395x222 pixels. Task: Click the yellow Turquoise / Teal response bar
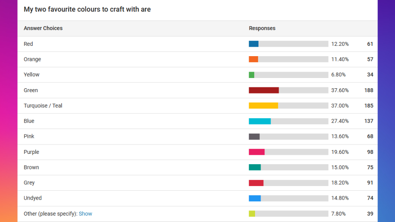tap(264, 105)
